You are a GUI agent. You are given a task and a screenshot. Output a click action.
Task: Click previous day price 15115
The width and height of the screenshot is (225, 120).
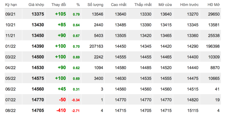[193, 111]
